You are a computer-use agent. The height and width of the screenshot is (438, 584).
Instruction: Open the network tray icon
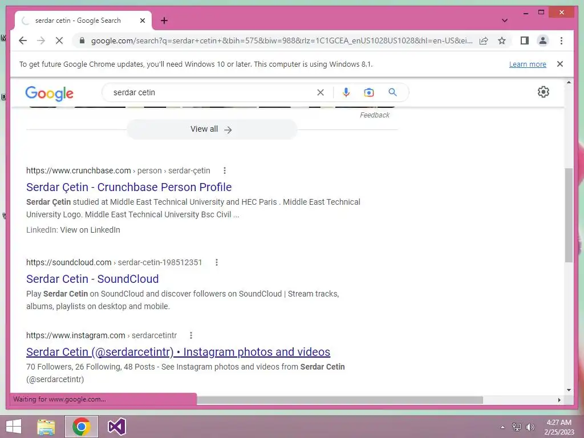(516, 427)
